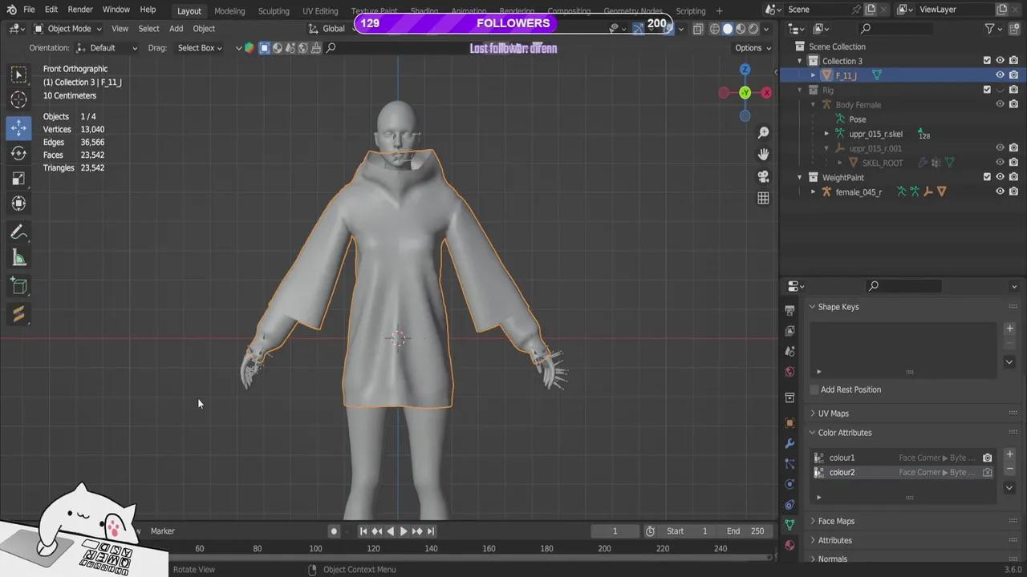Select the Add Cube tool
1027x577 pixels.
coord(18,286)
